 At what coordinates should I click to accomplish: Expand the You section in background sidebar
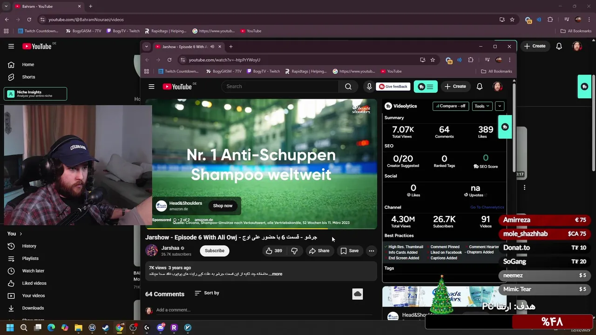[14, 234]
